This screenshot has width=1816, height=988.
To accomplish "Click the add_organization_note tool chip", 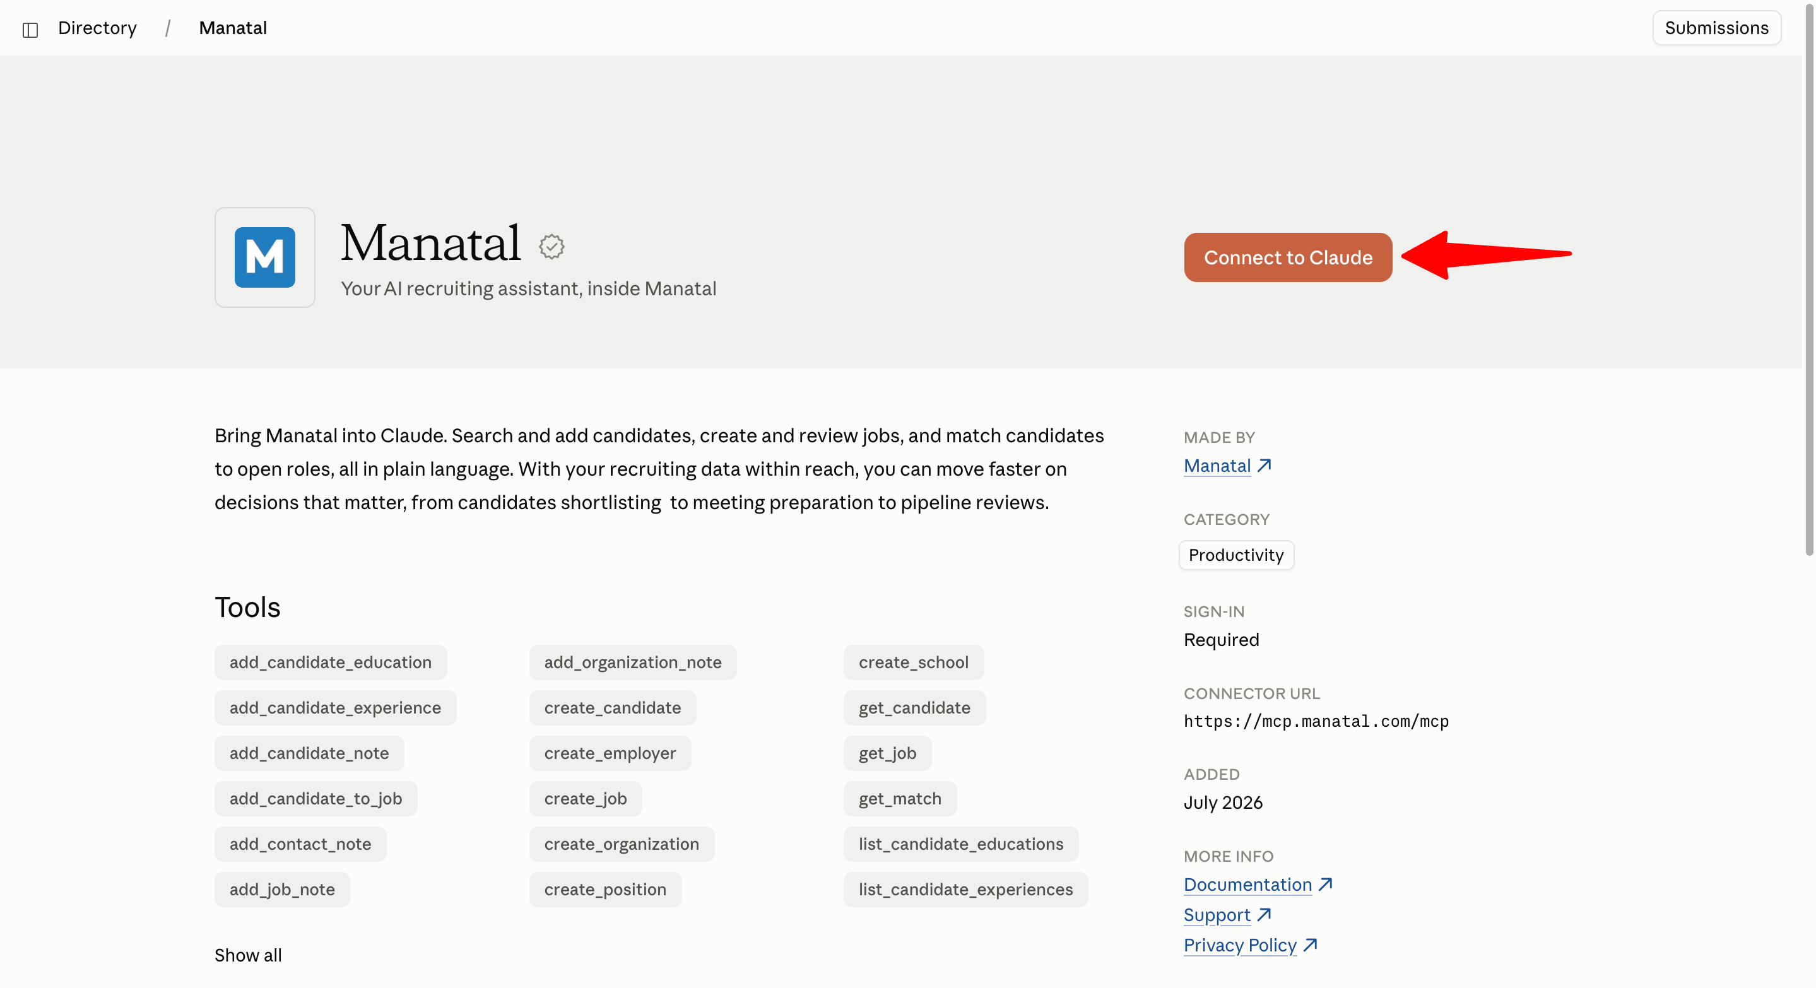I will click(633, 662).
